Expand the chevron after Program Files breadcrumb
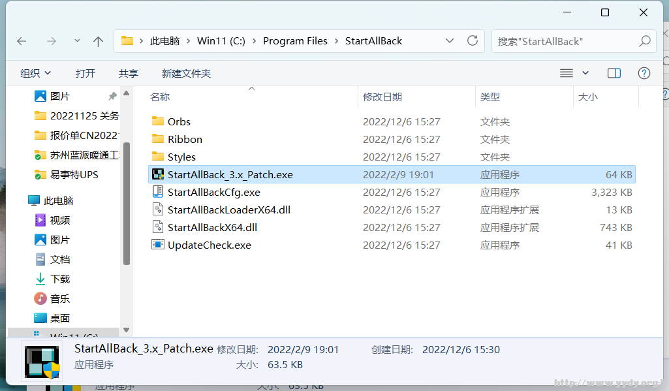Screen dimensions: 669x391 (337, 41)
